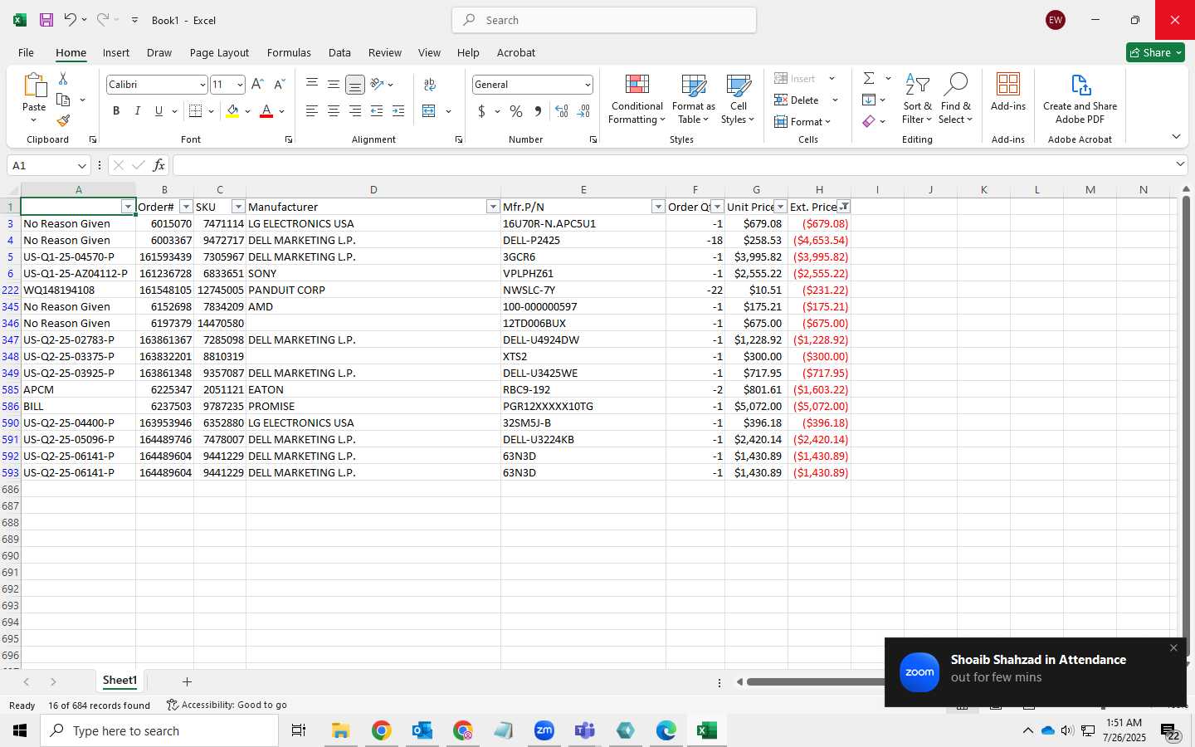Click the Font Color red A swatch
1195x747 pixels.
coord(266,111)
